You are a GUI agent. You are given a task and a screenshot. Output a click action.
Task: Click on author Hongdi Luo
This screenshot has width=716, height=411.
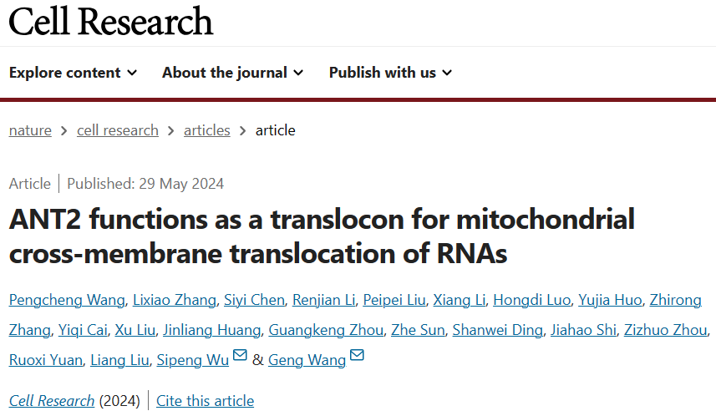coord(532,300)
